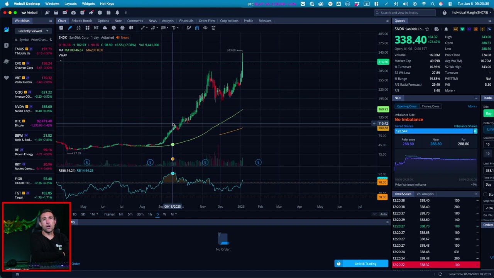The image size is (494, 278).
Task: Select NVDA row in the watchlist
Action: [33, 108]
